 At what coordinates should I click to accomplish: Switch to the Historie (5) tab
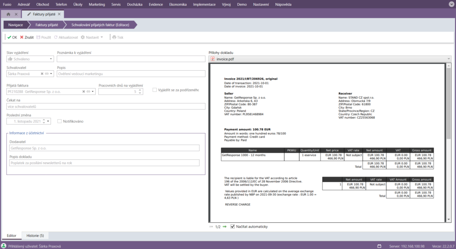click(x=35, y=235)
